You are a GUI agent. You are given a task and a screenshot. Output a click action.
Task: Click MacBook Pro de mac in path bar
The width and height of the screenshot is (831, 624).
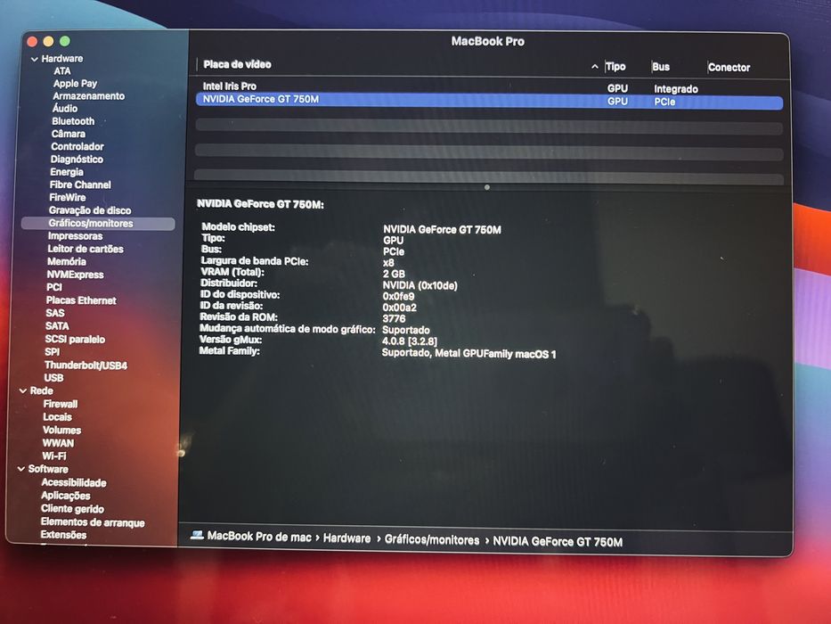click(258, 537)
